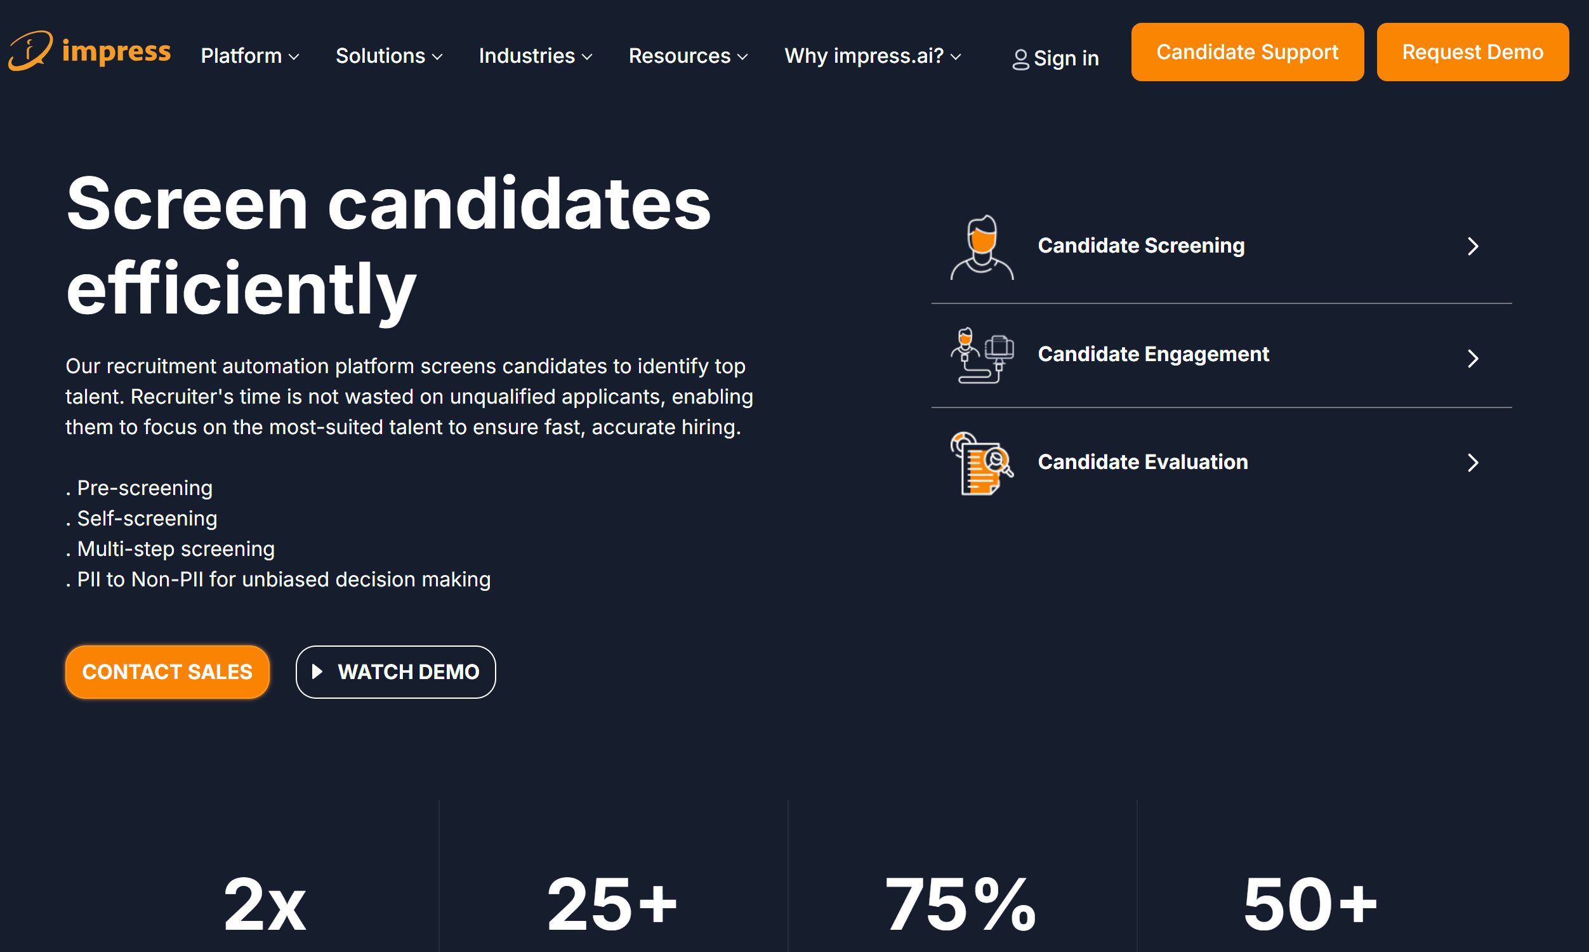Expand the Industries menu
This screenshot has height=952, width=1589.
point(536,56)
